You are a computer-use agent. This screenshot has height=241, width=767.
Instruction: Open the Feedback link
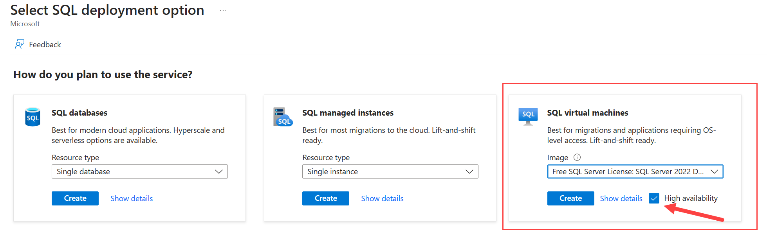click(45, 45)
